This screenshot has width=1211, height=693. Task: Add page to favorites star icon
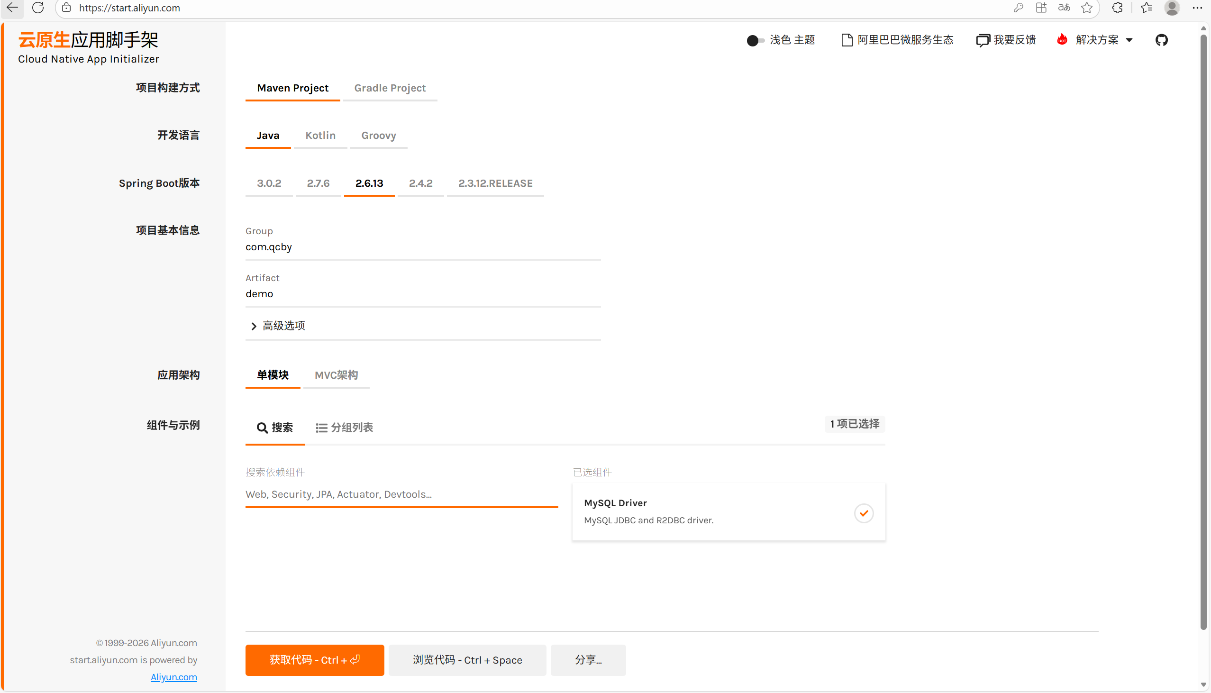click(1086, 8)
